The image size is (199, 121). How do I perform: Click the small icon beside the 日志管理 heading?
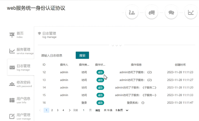tap(39, 33)
